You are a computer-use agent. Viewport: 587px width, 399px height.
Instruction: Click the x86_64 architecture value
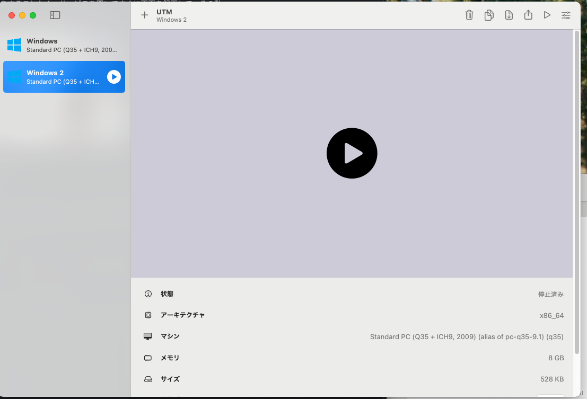(551, 316)
